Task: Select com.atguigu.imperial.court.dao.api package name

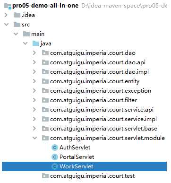Action: pos(98,62)
